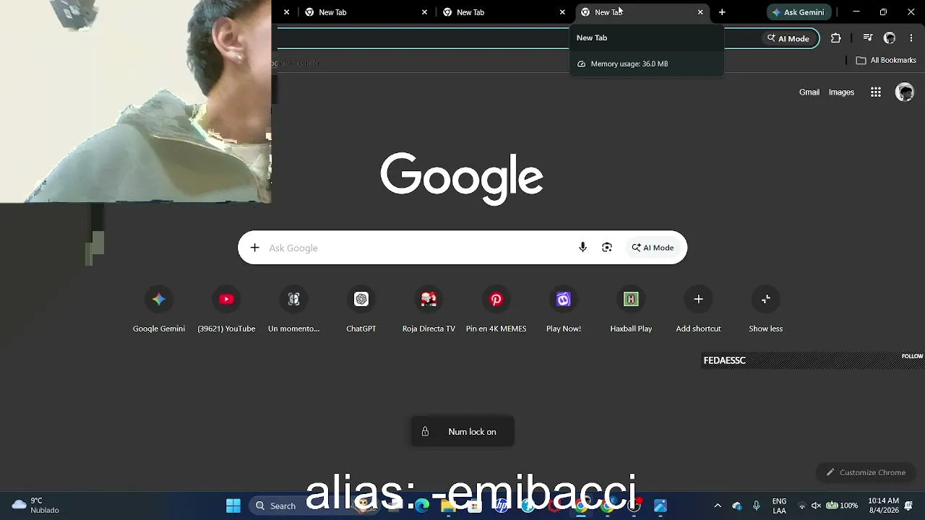The image size is (925, 520).
Task: Open the Windows Start menu
Action: pyautogui.click(x=233, y=506)
